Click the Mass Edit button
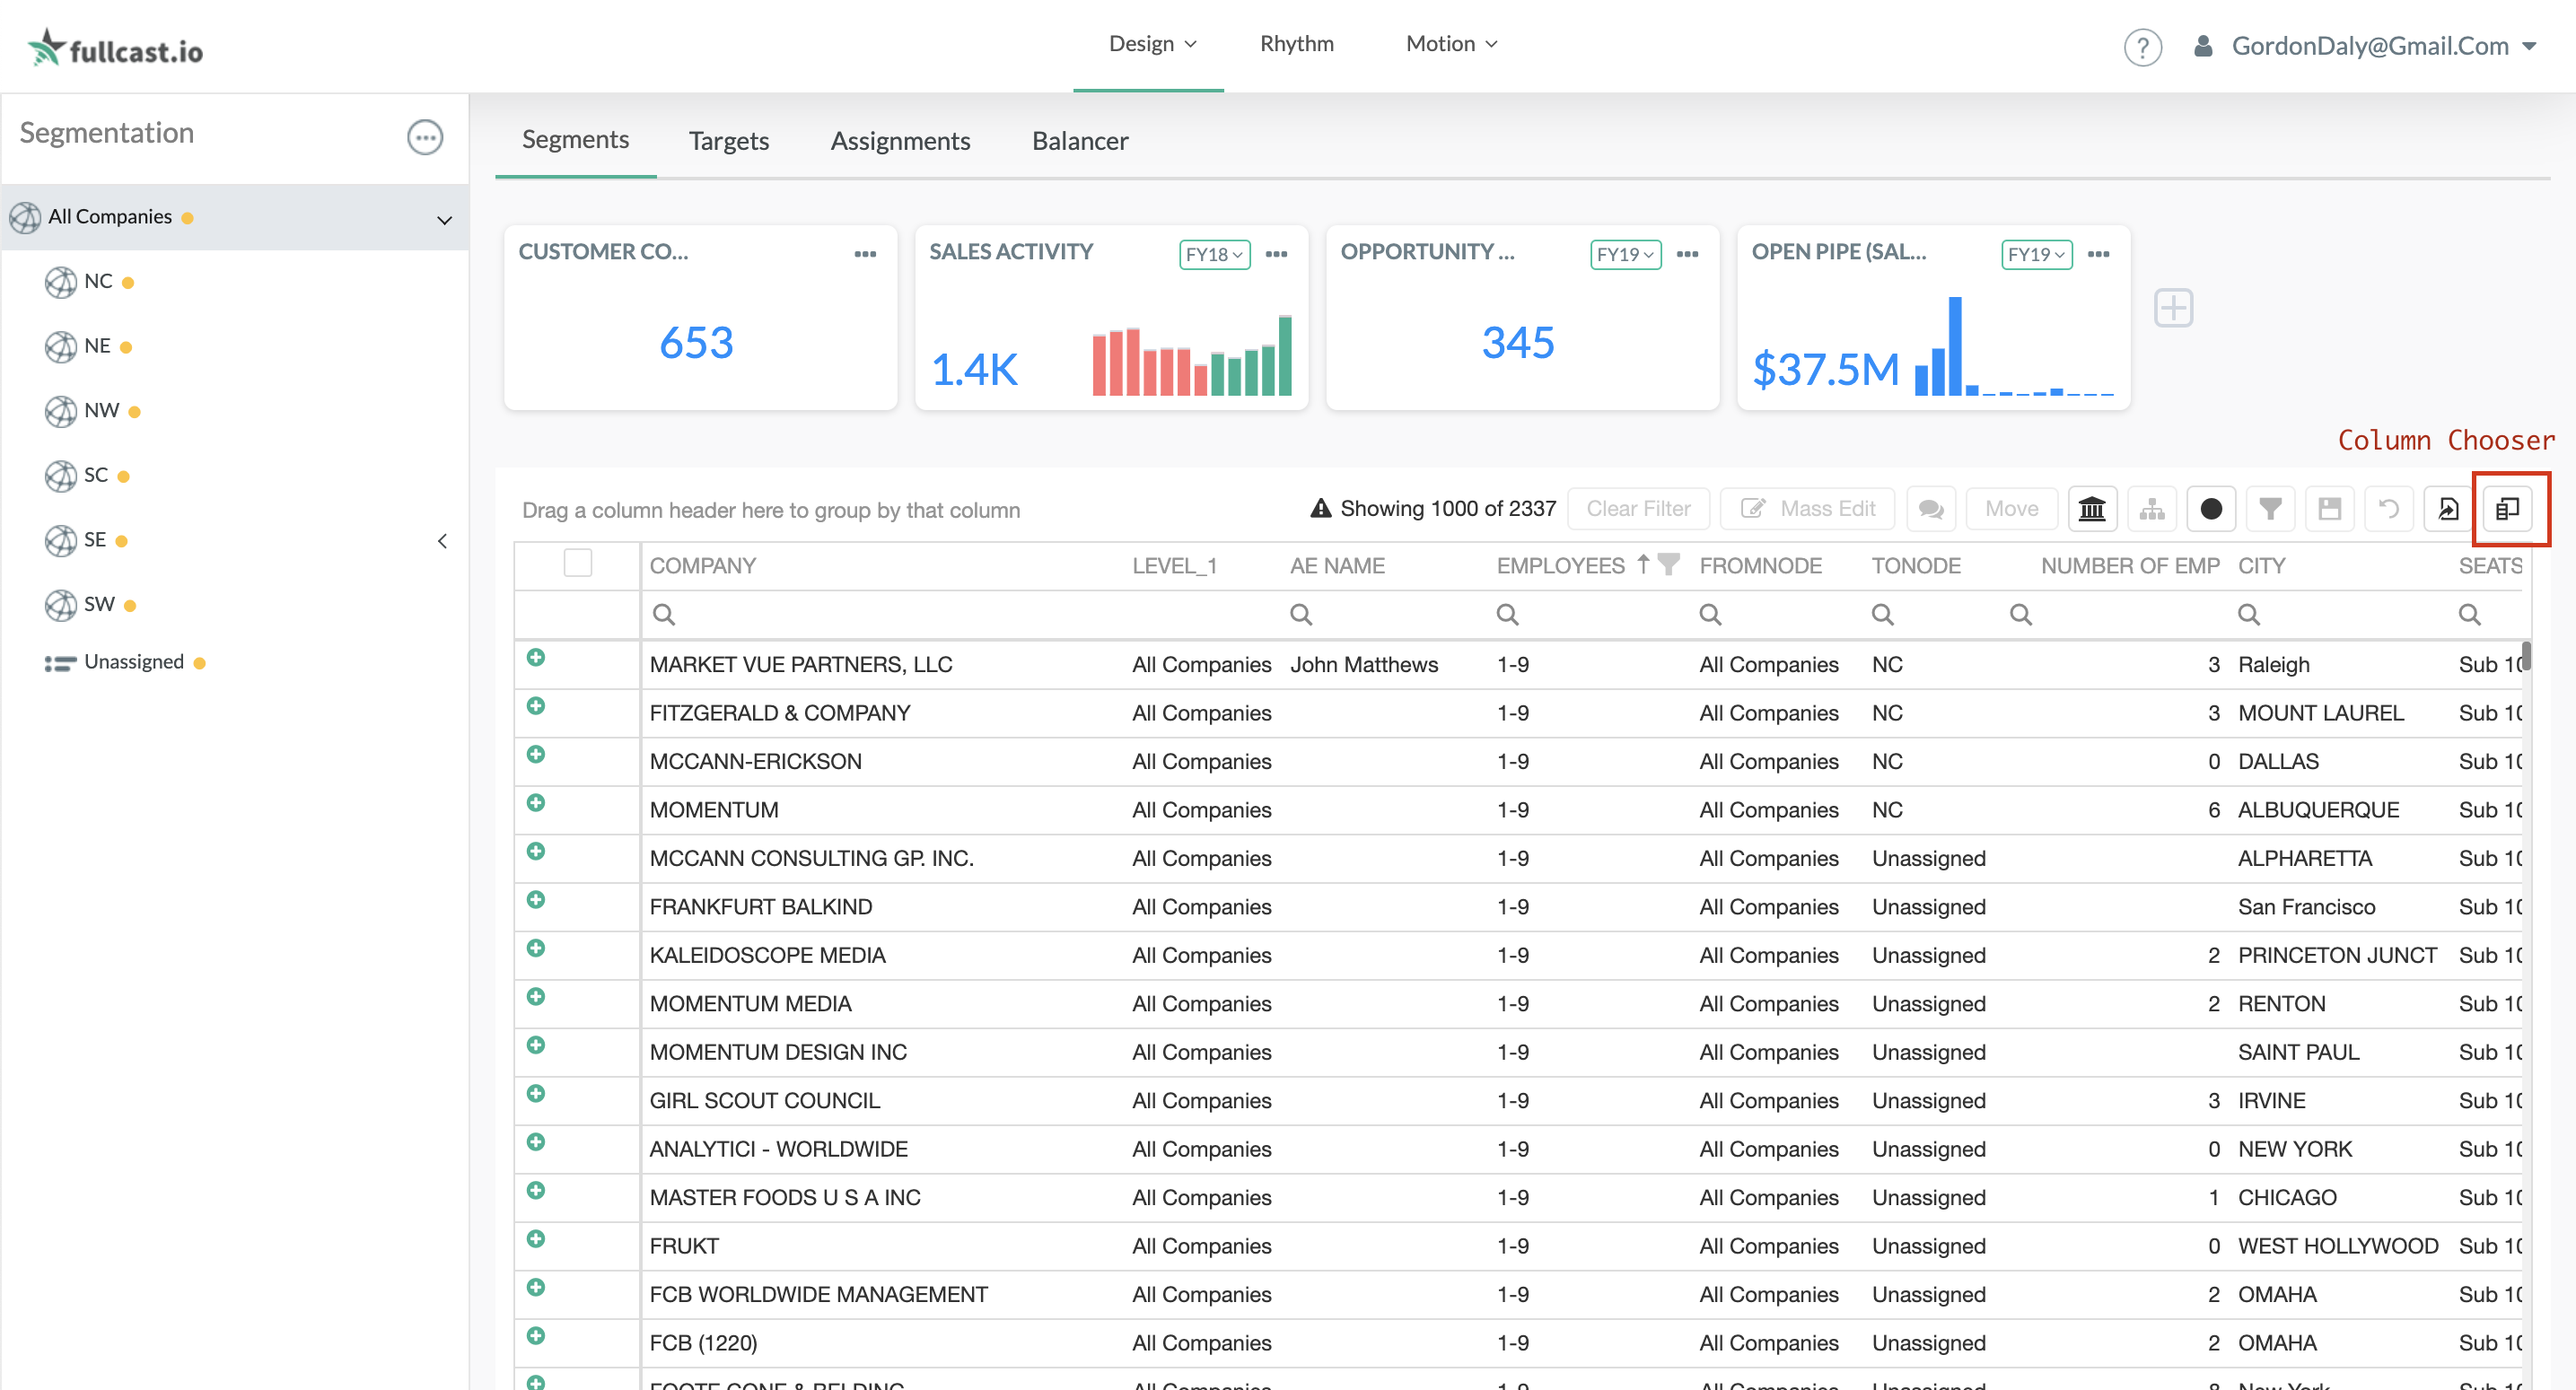 (x=1808, y=509)
